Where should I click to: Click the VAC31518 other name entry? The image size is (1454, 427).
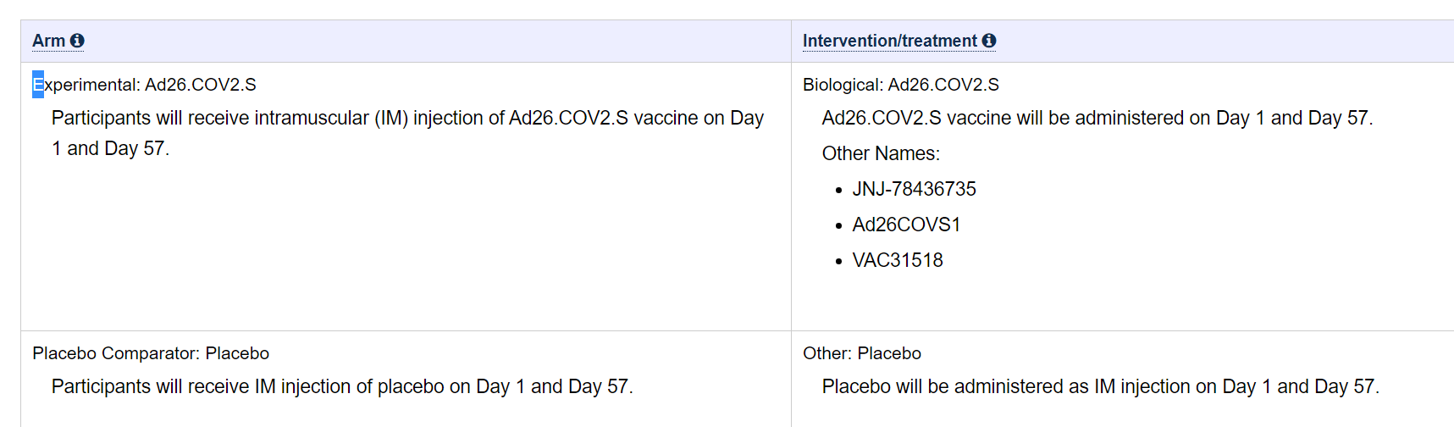[x=898, y=260]
